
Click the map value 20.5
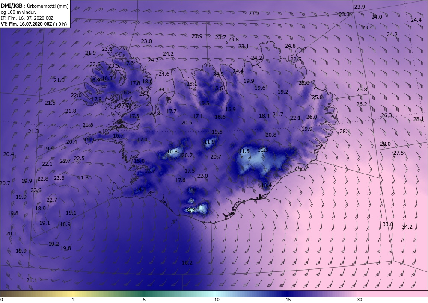[187, 123]
